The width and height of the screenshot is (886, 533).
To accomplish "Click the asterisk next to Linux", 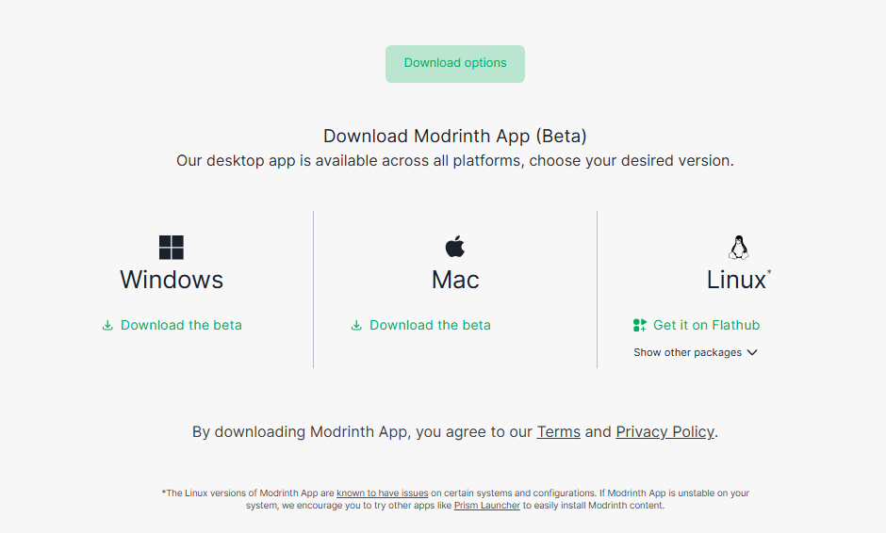I will pyautogui.click(x=769, y=272).
